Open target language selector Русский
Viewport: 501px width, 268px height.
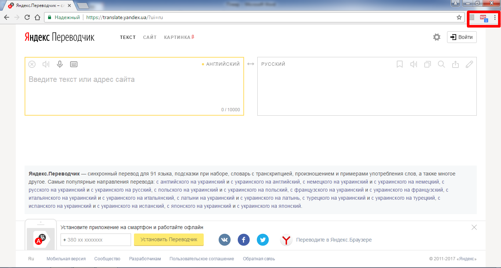coord(273,64)
